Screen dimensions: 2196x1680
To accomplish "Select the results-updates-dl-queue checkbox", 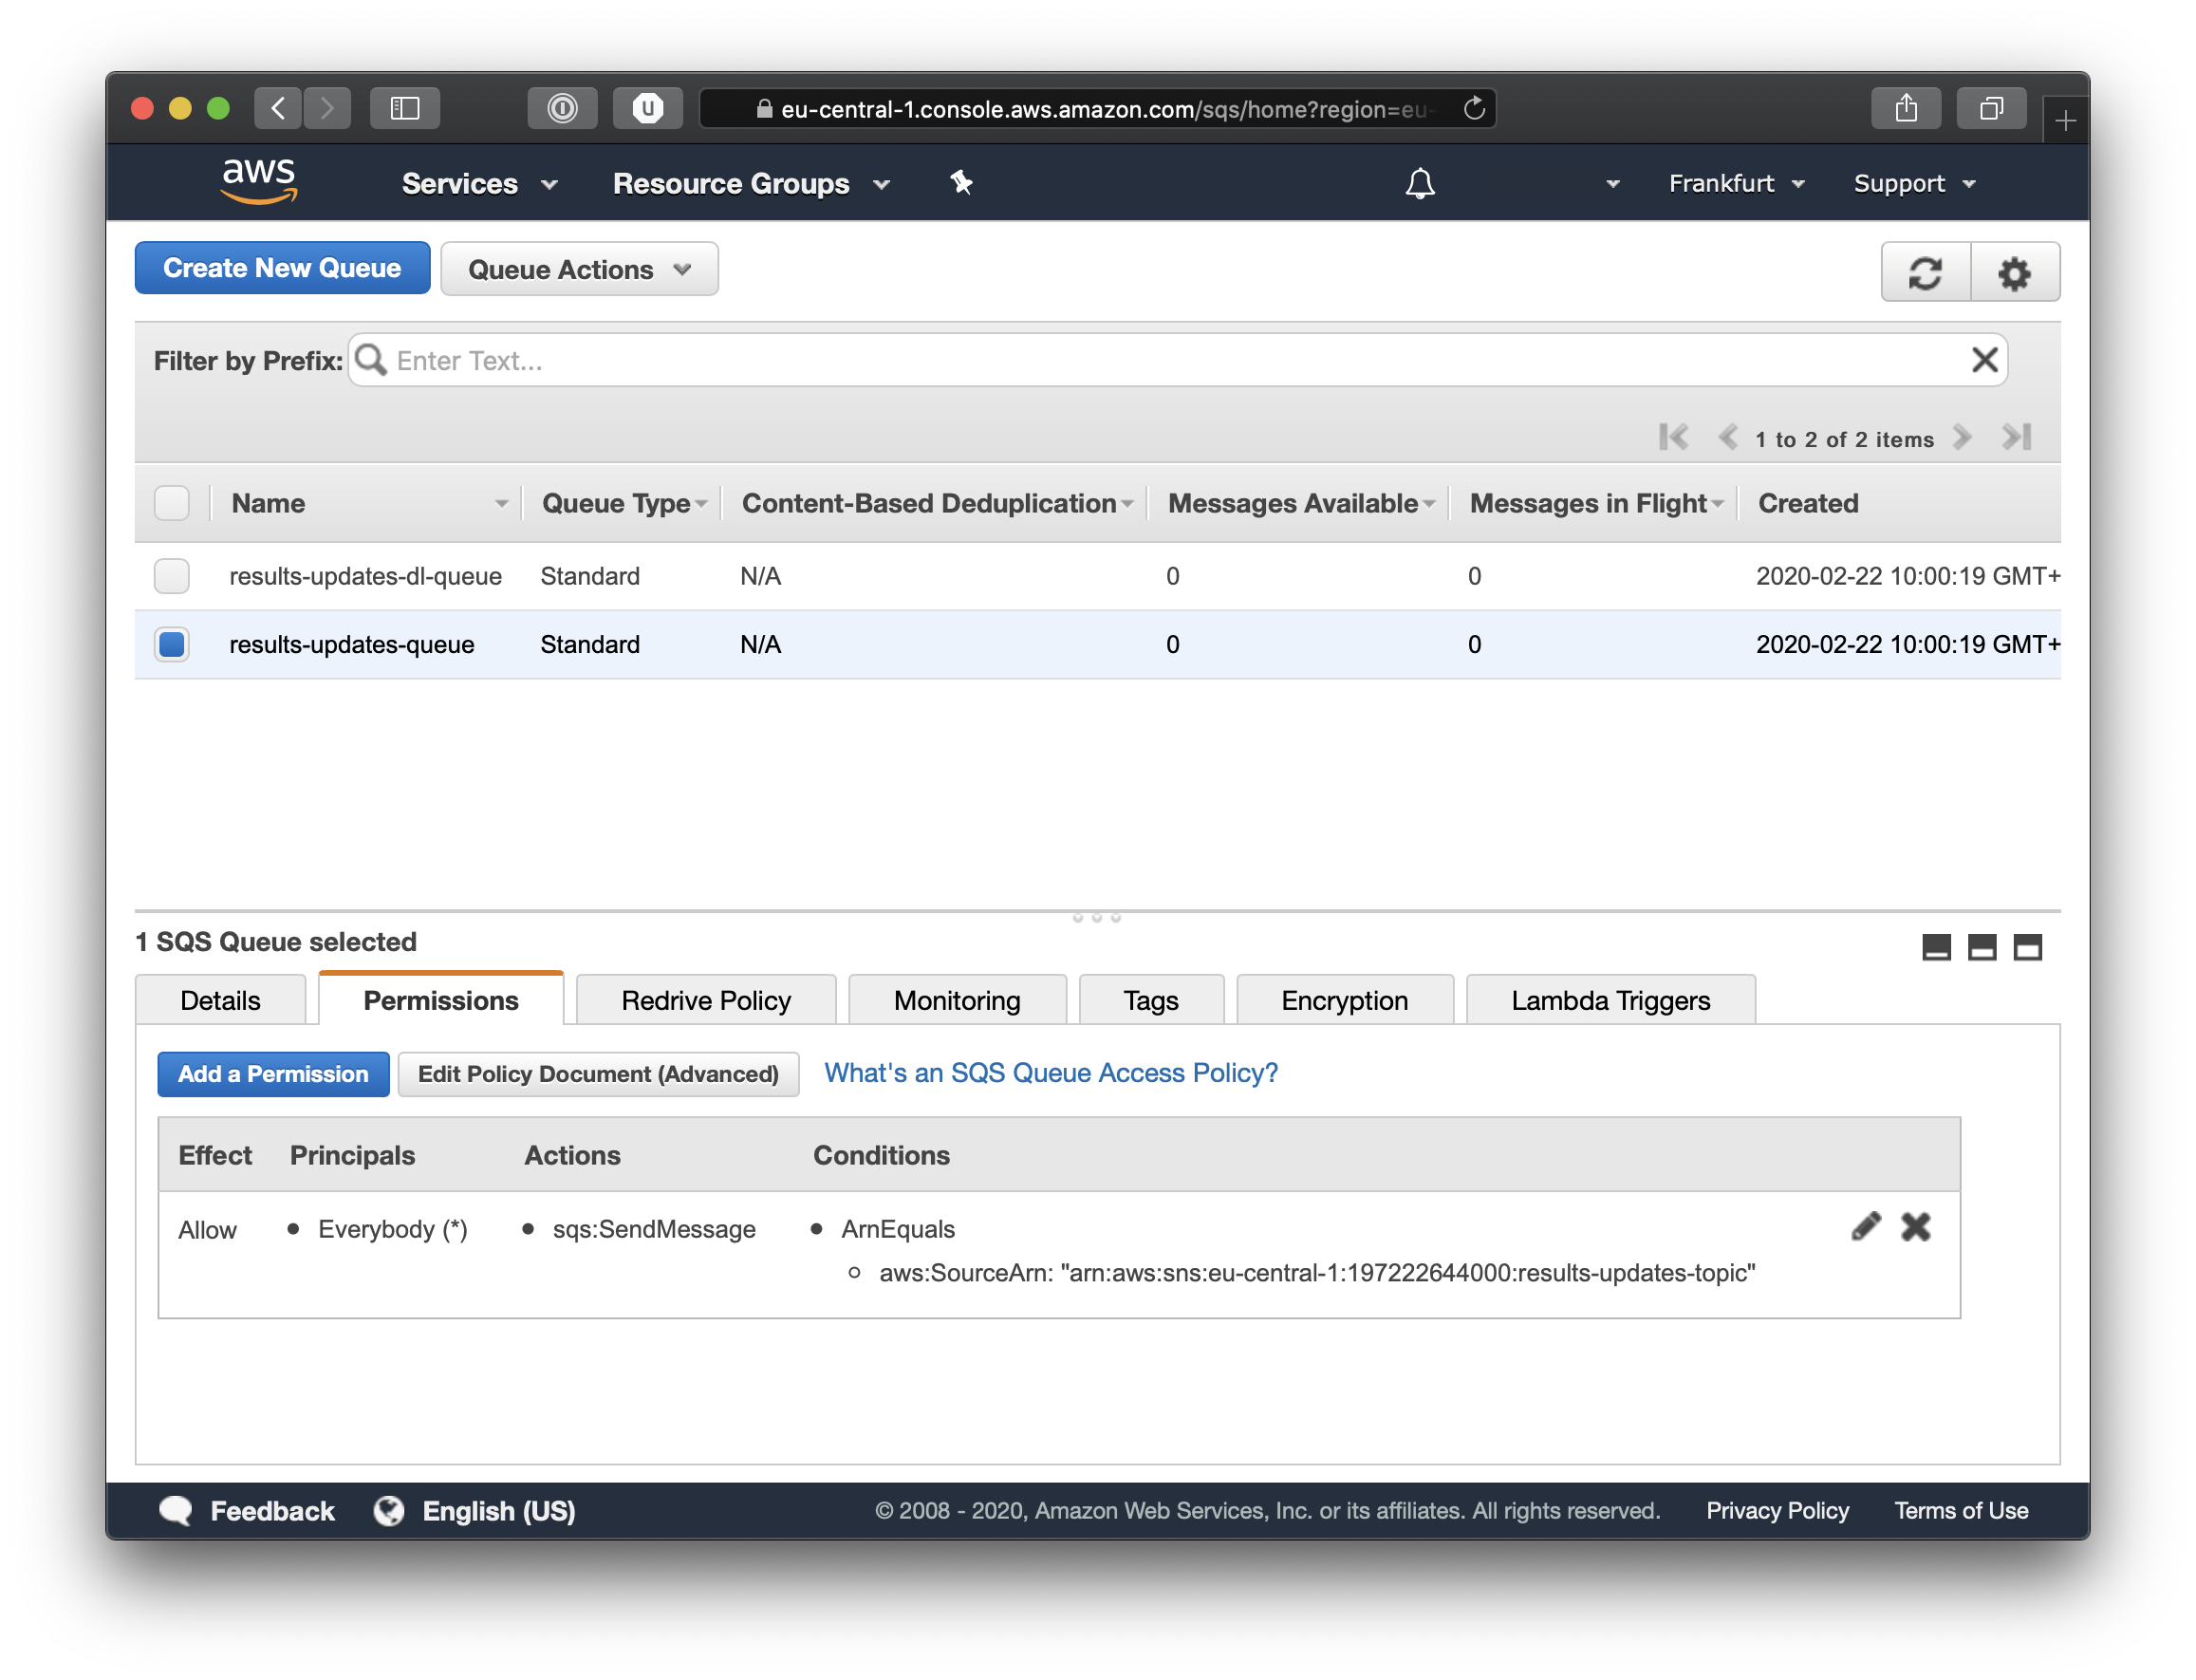I will pos(172,576).
